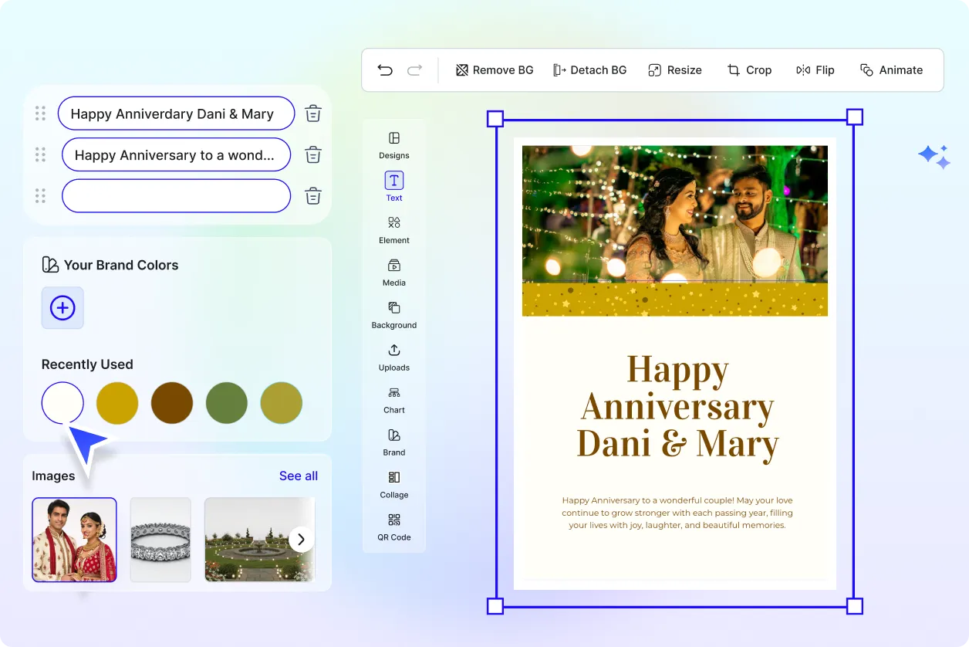Click the Undo icon
Screen dimensions: 969x647
pyautogui.click(x=385, y=69)
